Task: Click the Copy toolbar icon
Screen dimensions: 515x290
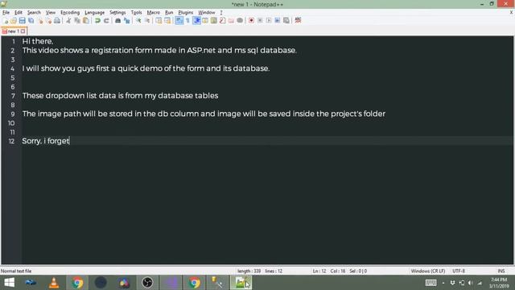Action: (77, 20)
